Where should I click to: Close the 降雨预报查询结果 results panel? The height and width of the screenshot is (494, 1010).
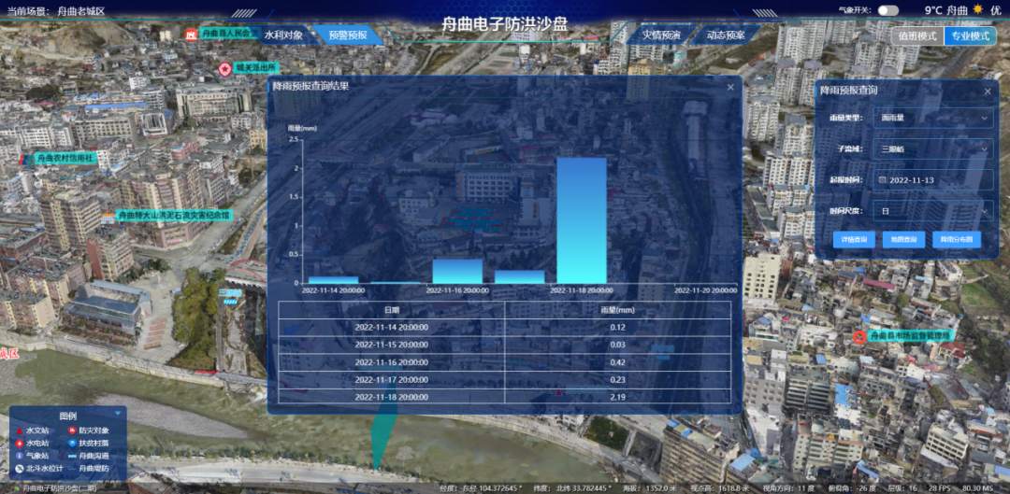coord(730,87)
